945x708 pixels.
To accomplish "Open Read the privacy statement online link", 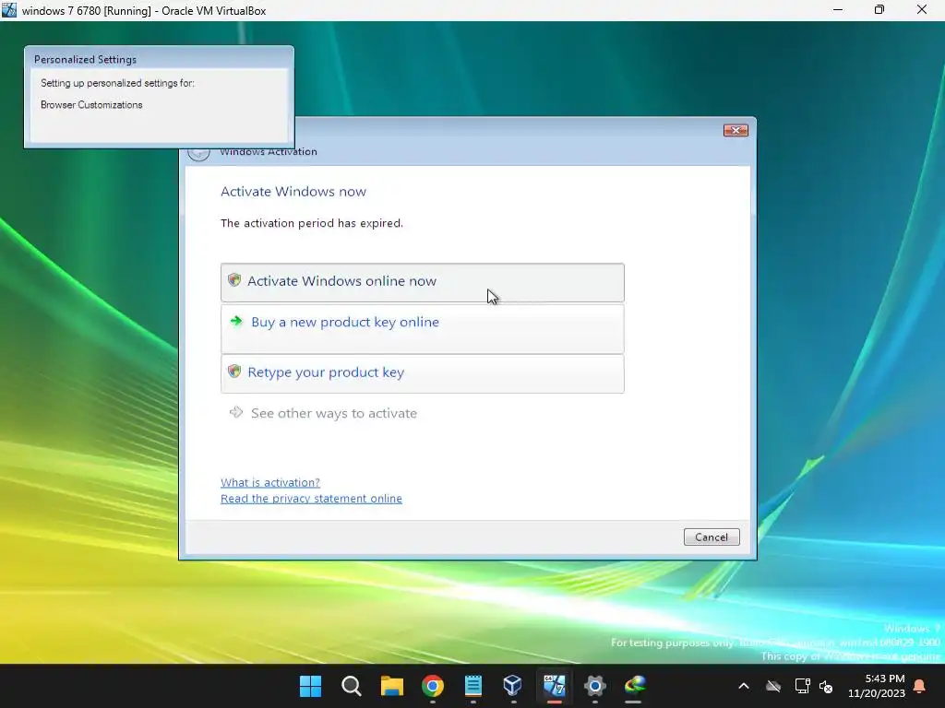I will pos(311,499).
